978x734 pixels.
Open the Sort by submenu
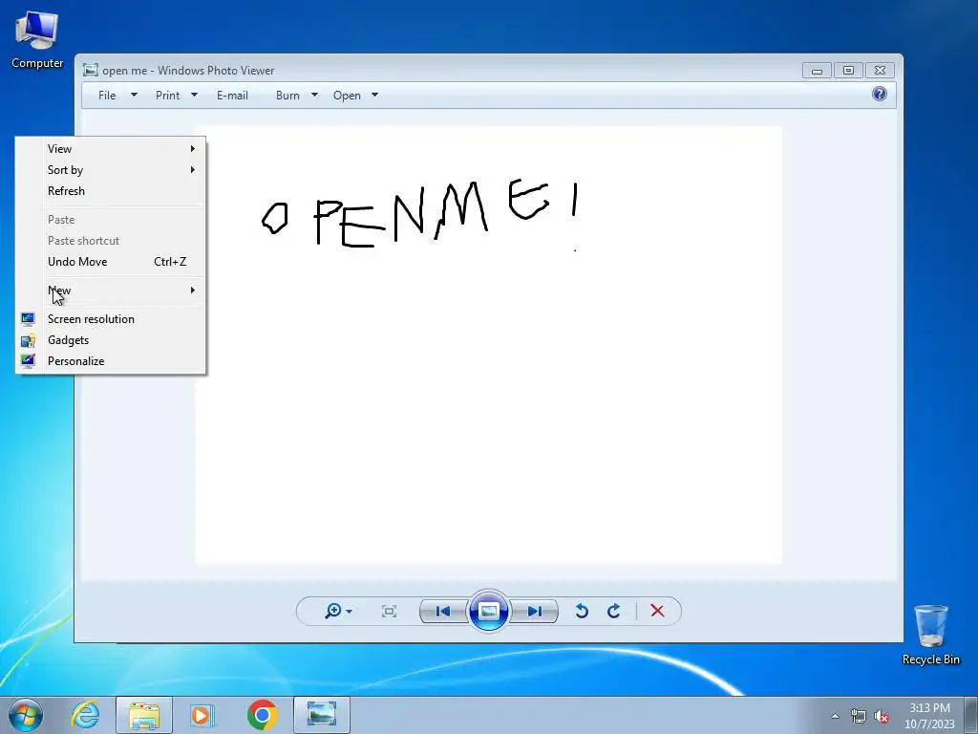click(x=111, y=170)
